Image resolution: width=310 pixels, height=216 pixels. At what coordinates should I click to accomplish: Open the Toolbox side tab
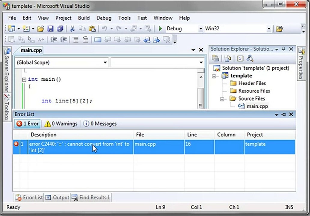click(7, 107)
